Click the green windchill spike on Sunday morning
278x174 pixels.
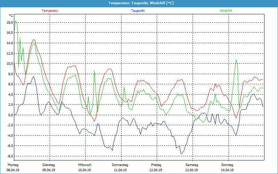[x=236, y=60]
